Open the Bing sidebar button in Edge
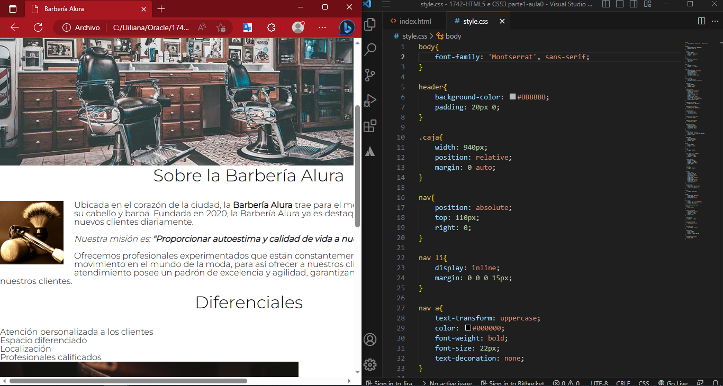Screen dimensions: 723x386 click(347, 27)
